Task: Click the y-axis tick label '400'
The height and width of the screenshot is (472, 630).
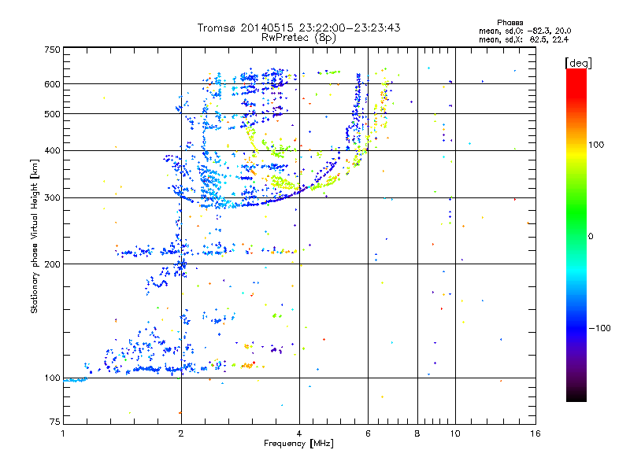Action: (x=52, y=151)
